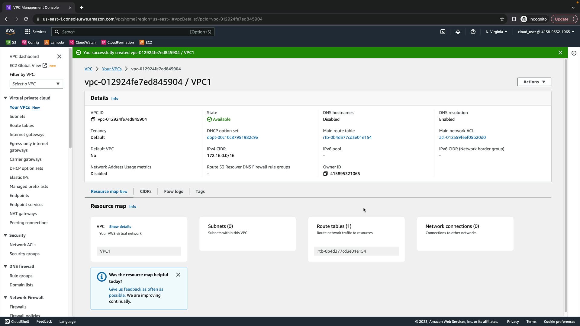The height and width of the screenshot is (326, 580).
Task: Open the help question mark icon
Action: [x=473, y=32]
